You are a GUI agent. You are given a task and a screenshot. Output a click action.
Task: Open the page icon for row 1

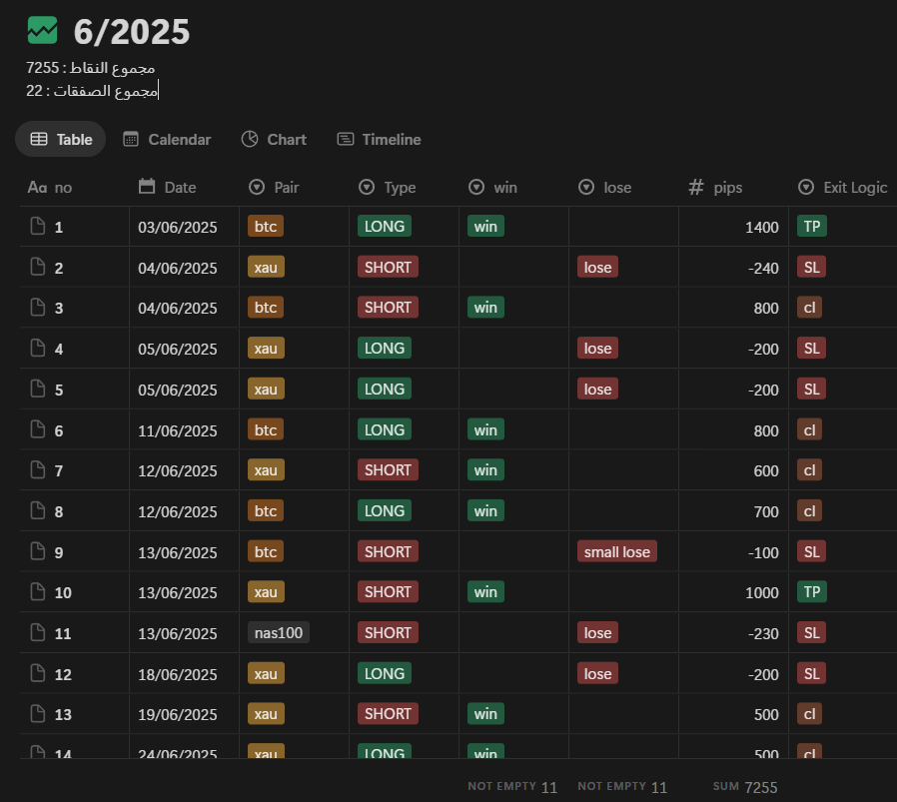tap(38, 227)
